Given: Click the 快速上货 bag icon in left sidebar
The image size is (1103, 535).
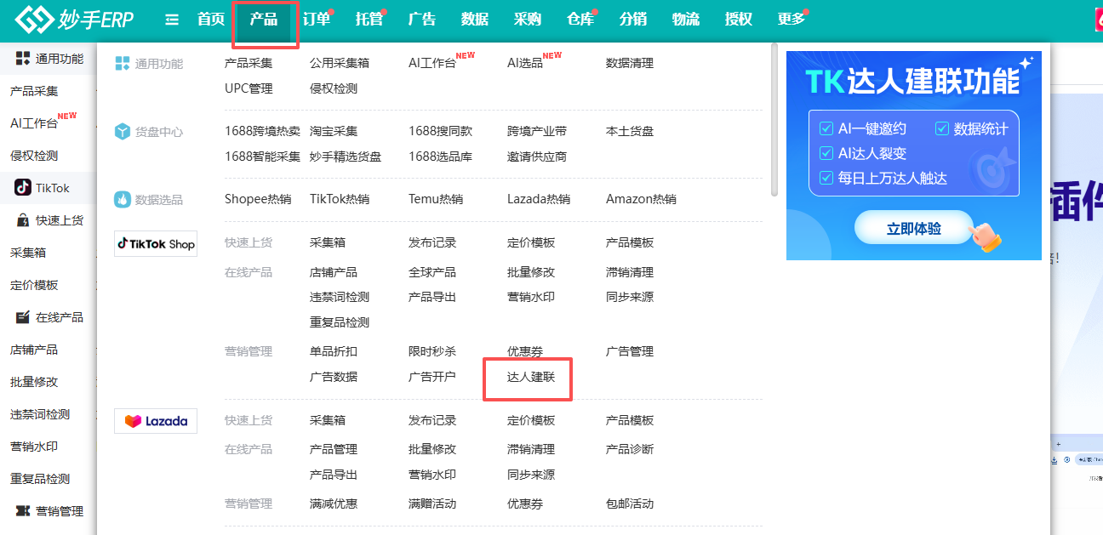Looking at the screenshot, I should 23,220.
